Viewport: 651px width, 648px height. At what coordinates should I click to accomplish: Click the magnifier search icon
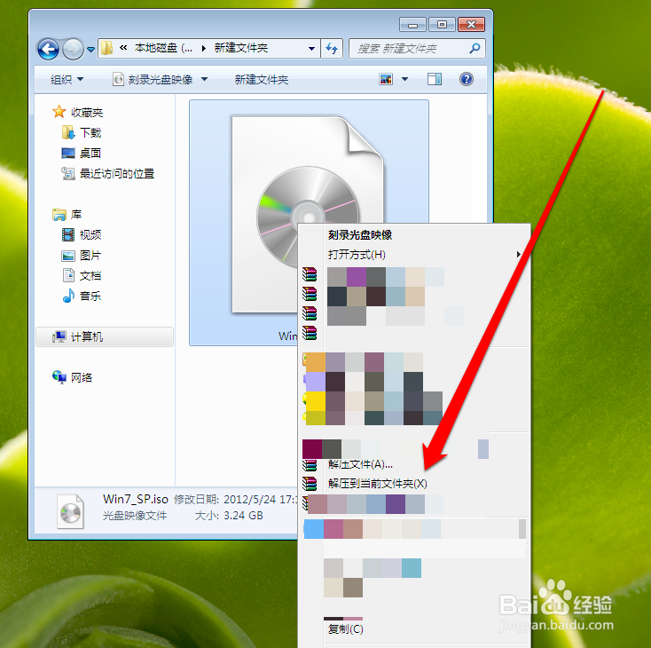click(475, 48)
